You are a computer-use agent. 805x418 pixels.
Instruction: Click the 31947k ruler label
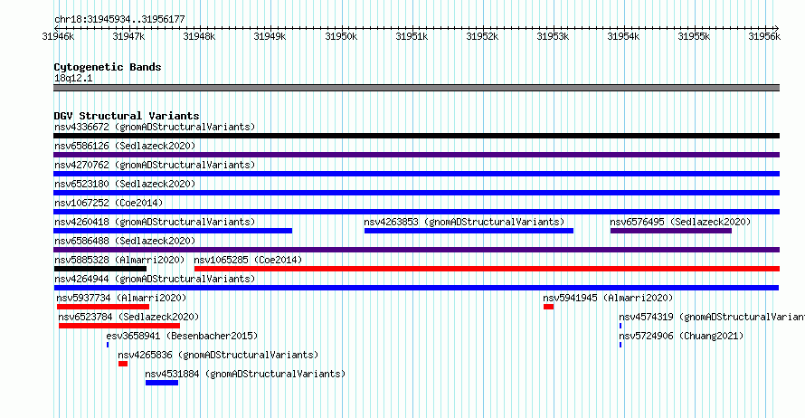click(x=128, y=36)
